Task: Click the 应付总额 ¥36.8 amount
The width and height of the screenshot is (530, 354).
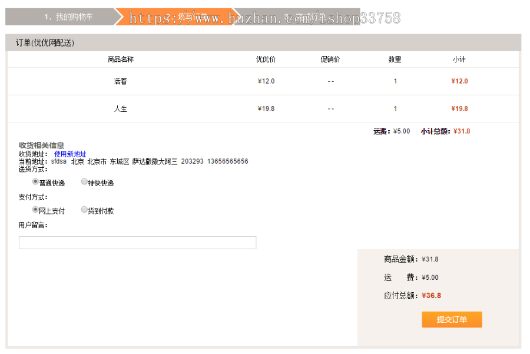Action: coord(430,296)
